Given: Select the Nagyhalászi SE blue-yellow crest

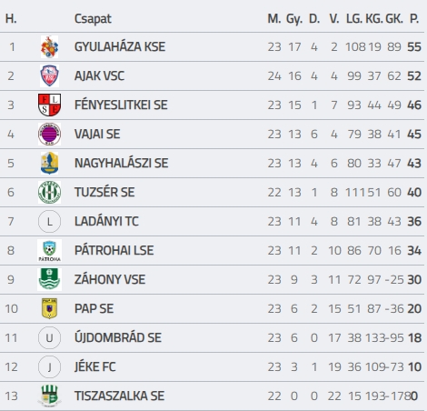Looking at the screenshot, I should (49, 163).
